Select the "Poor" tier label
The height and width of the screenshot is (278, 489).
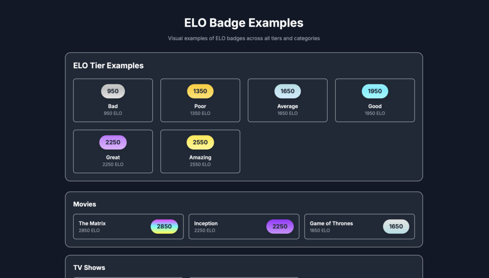(x=200, y=106)
